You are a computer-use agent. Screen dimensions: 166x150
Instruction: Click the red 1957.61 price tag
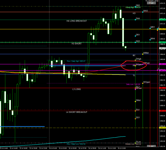[162, 111]
